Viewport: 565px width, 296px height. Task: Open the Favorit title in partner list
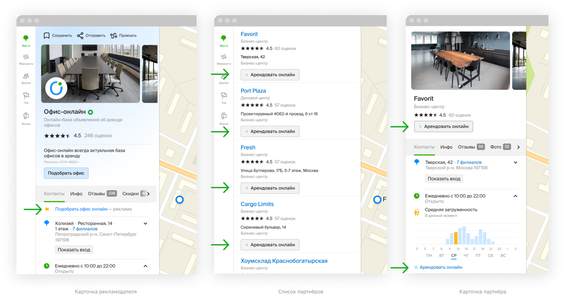(249, 34)
